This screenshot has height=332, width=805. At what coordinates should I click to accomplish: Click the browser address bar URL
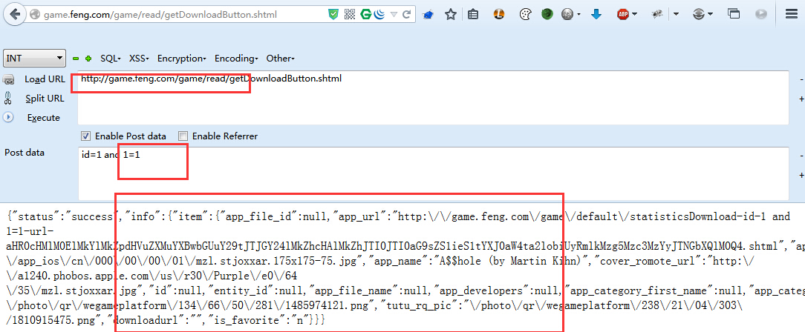[160, 15]
